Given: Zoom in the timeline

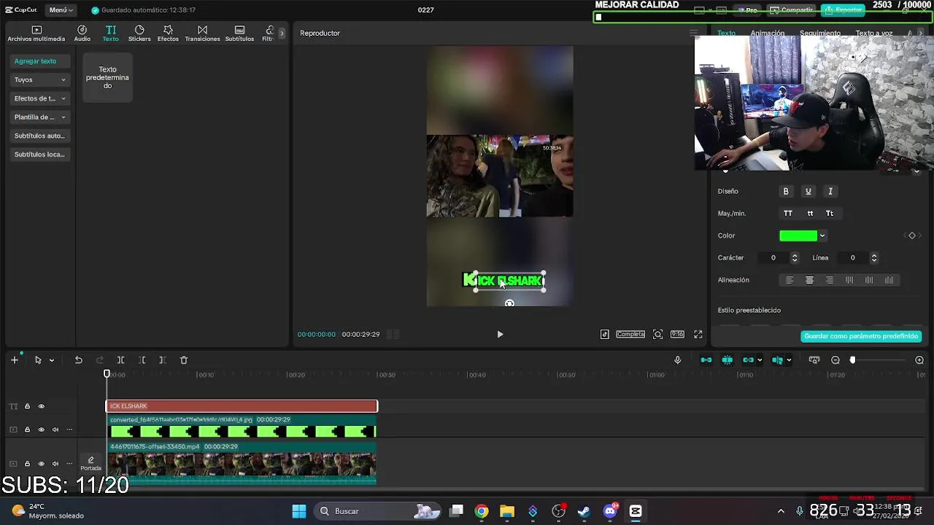Looking at the screenshot, I should 919,360.
